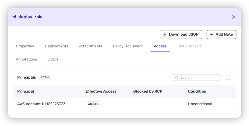The width and height of the screenshot is (249, 126).
Task: Click the magnifier icon in search box
Action: coord(176,78)
